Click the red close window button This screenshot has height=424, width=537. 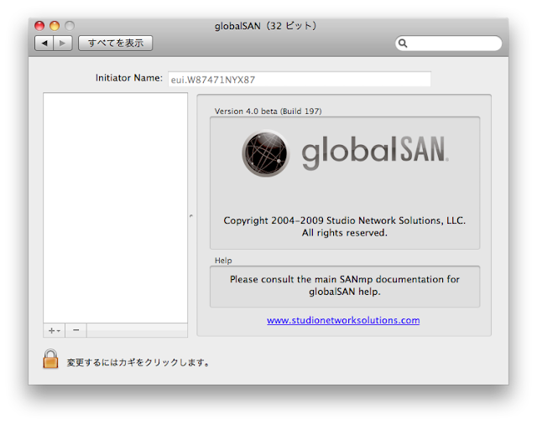pos(39,26)
